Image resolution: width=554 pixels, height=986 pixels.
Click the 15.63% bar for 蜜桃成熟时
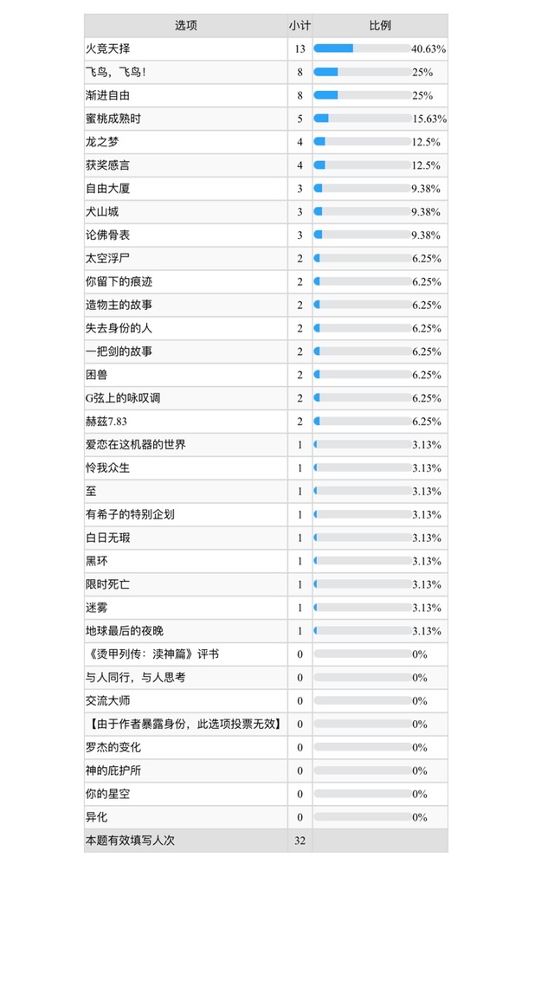click(362, 119)
